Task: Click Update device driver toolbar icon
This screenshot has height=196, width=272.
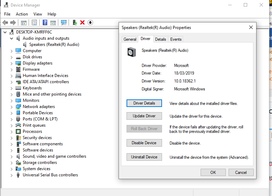Action: coord(74,22)
